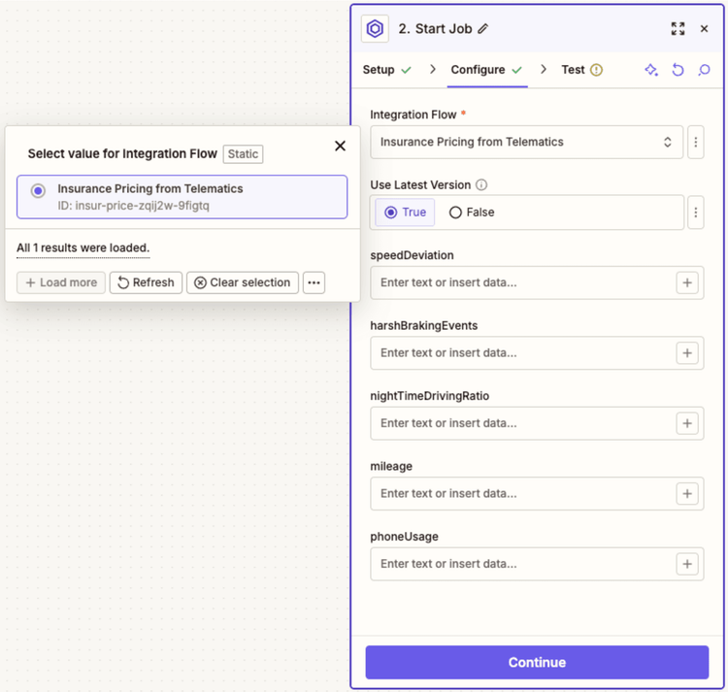
Task: Click the pencil icon to rename Start Job
Action: pos(483,29)
